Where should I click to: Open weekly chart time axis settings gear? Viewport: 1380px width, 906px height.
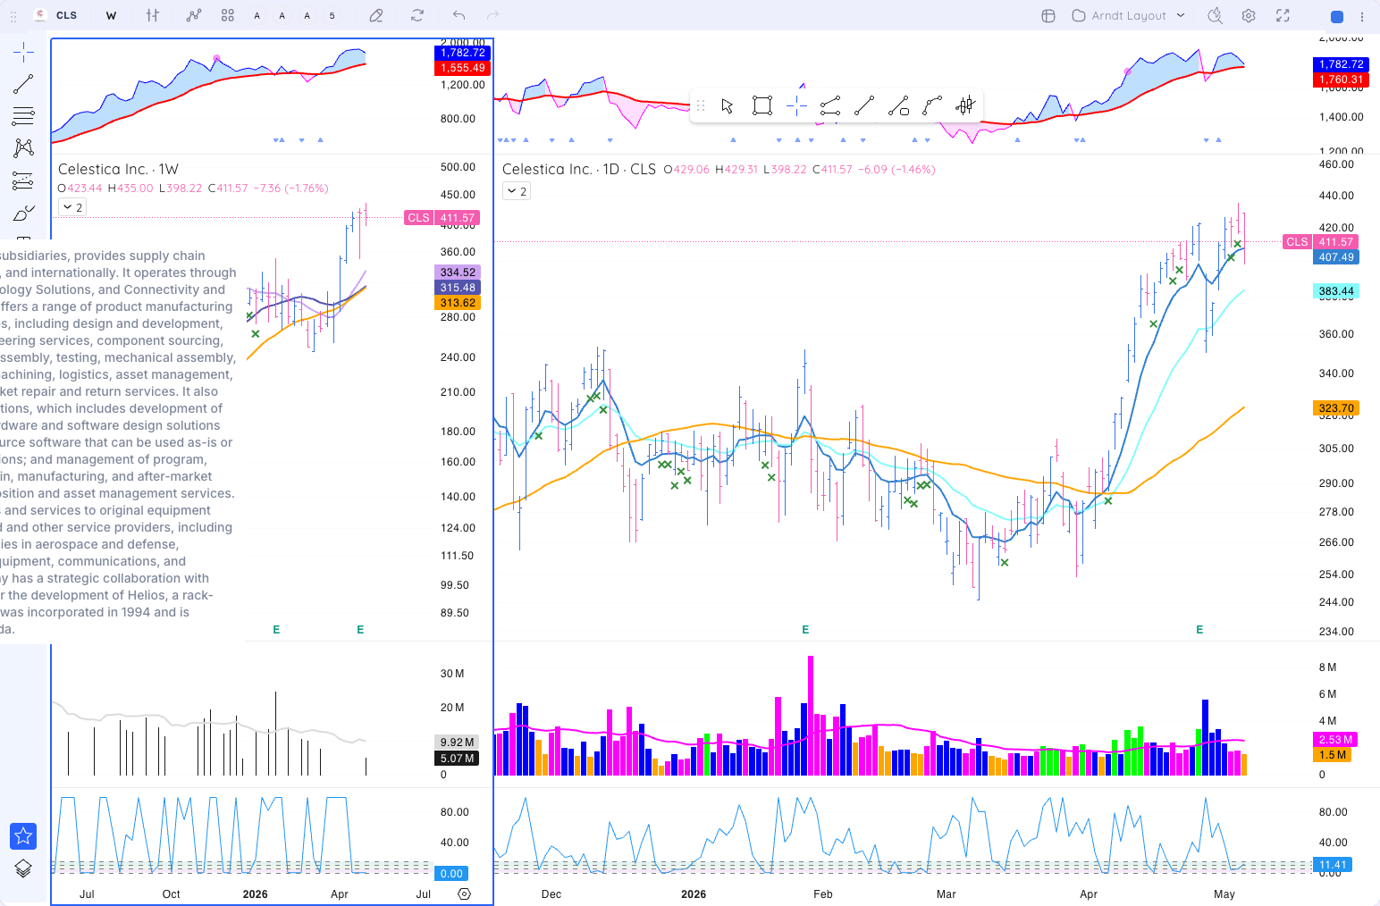tap(464, 893)
